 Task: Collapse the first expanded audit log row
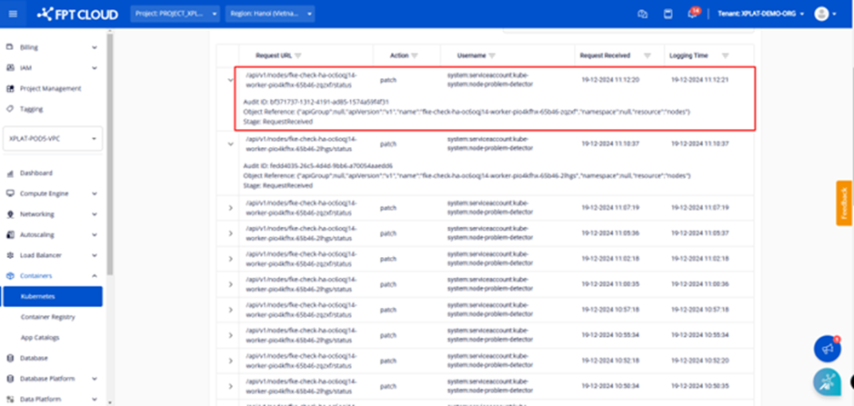pos(229,80)
